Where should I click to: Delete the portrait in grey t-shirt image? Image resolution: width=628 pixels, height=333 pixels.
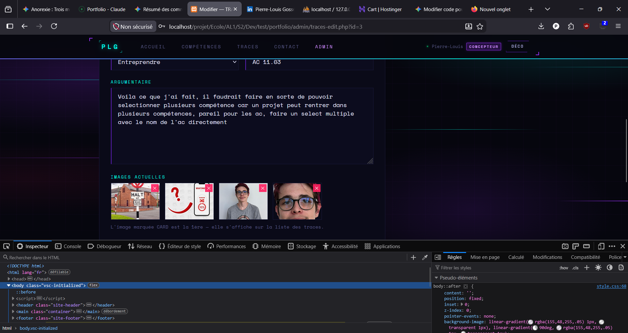pyautogui.click(x=263, y=188)
